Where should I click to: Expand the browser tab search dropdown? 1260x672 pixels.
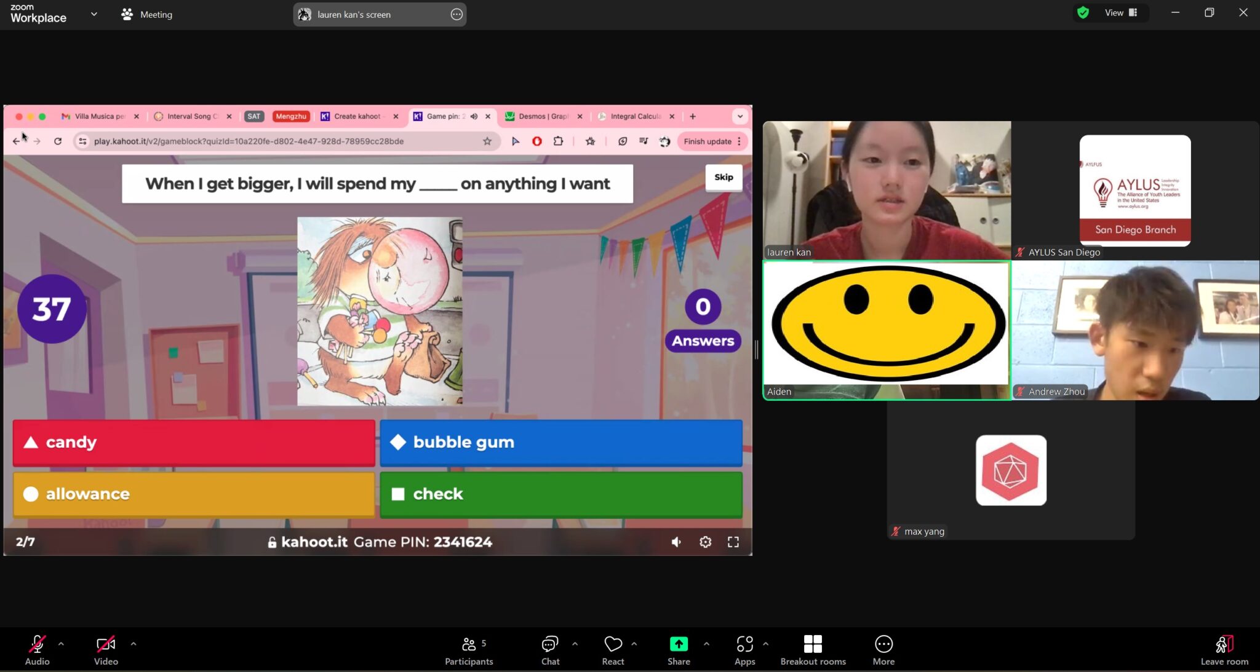740,116
